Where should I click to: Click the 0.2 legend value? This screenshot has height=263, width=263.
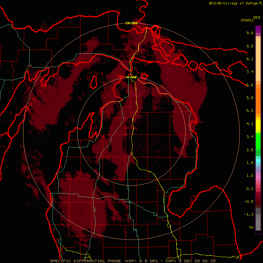(250, 189)
